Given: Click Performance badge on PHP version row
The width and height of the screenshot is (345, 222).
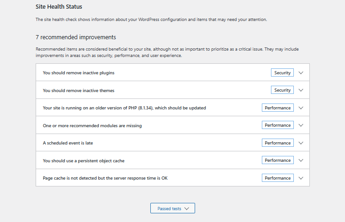Looking at the screenshot, I should tap(278, 108).
